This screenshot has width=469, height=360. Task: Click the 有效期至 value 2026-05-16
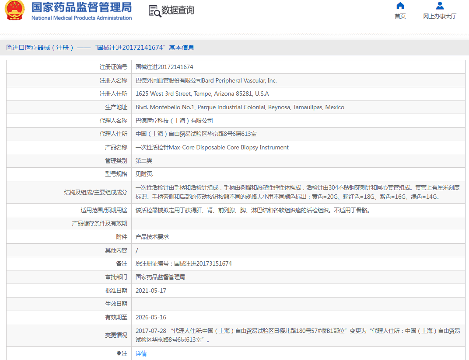coord(150,317)
